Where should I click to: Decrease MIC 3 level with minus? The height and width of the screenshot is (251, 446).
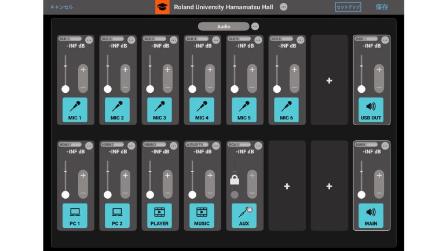(167, 87)
